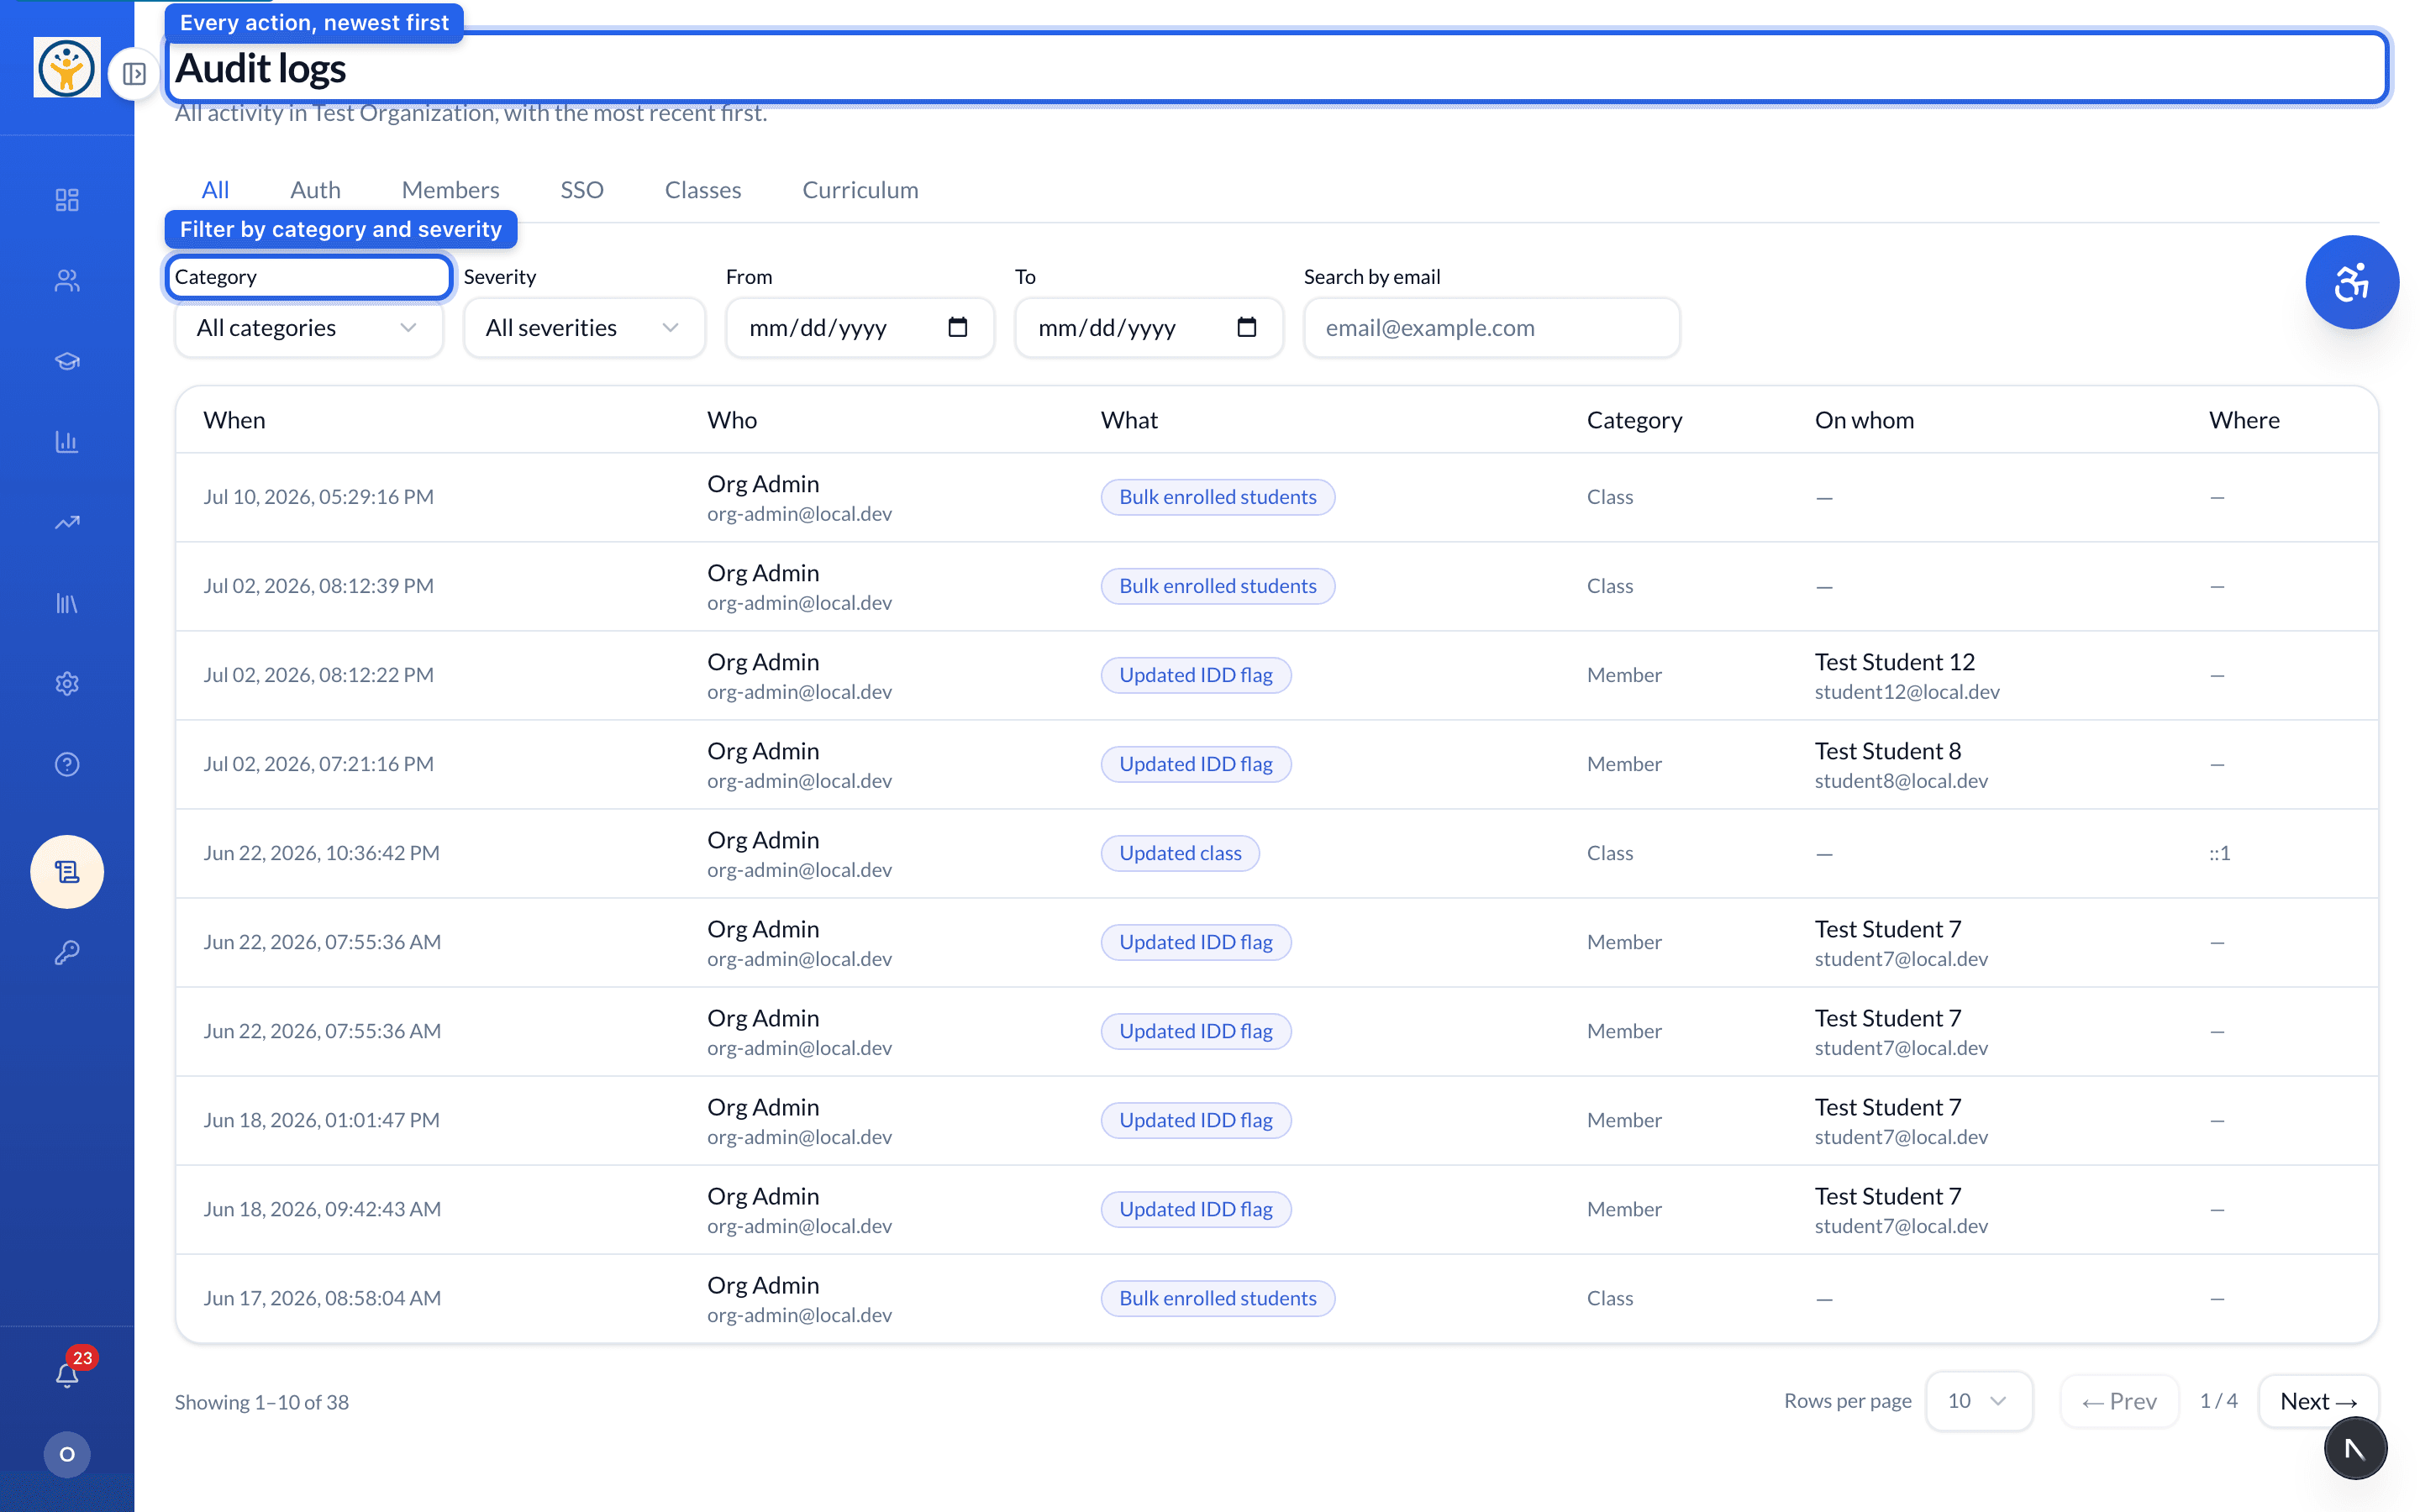Open the help question mark icon
The width and height of the screenshot is (2420, 1512).
pos(67,764)
